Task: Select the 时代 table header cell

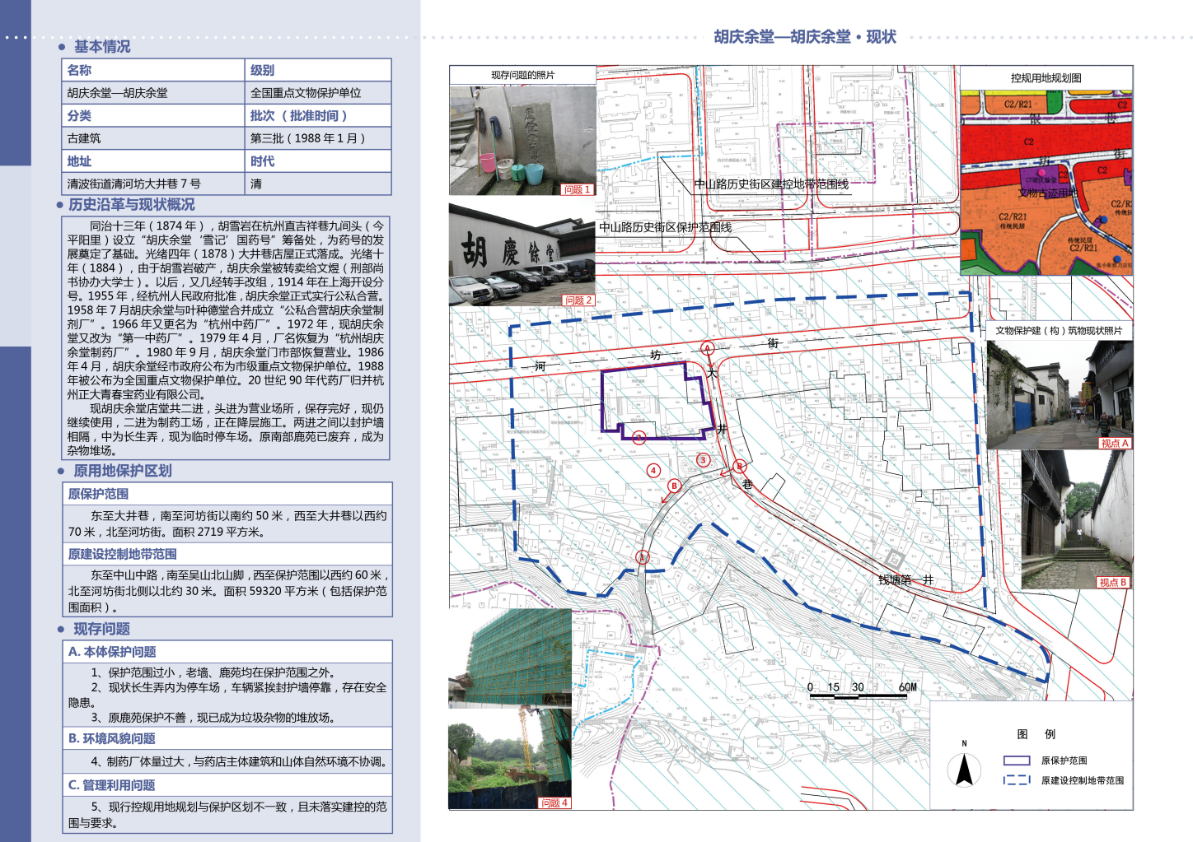Action: [318, 161]
